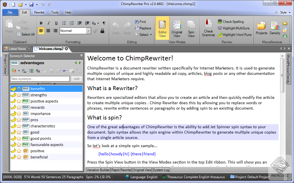This screenshot has width=294, height=183.
Task: Open Find tool
Action: point(140,22)
